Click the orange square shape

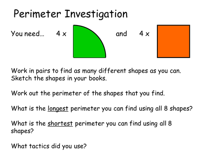pos(173,41)
